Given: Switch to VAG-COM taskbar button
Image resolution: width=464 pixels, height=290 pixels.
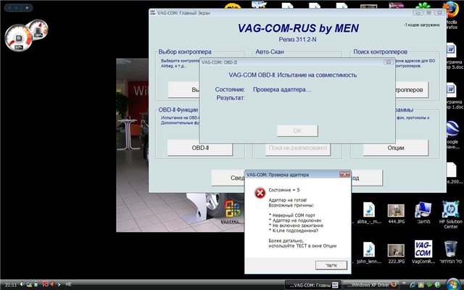Looking at the screenshot, I should point(314,285).
